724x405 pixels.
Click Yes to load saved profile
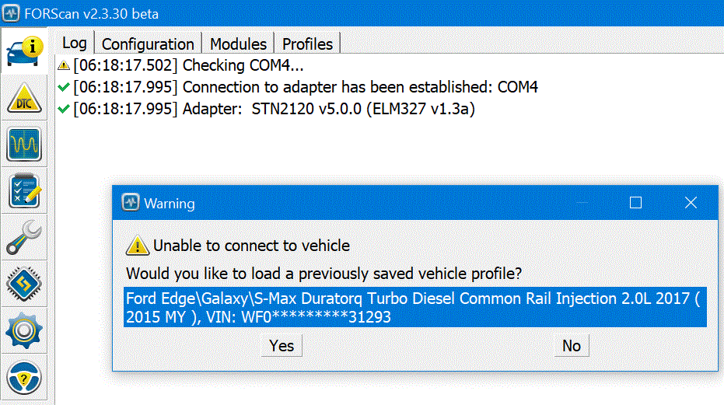tap(282, 346)
